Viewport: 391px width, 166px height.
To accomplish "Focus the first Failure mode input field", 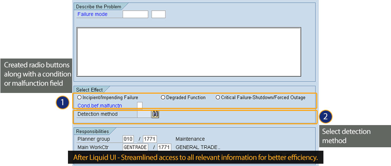I will (135, 15).
